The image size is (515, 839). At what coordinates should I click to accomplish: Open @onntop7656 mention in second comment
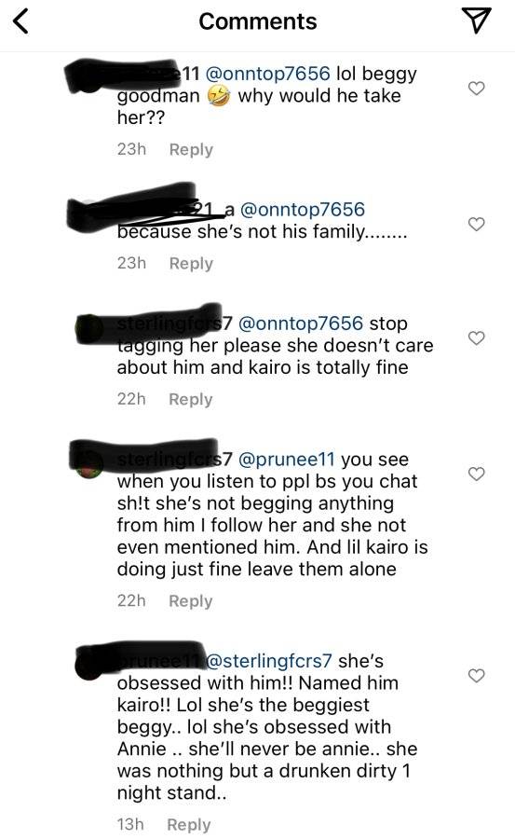click(302, 209)
